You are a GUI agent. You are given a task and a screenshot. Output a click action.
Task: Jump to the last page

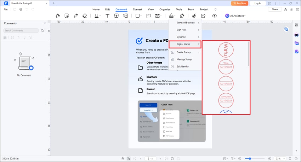click(166, 158)
